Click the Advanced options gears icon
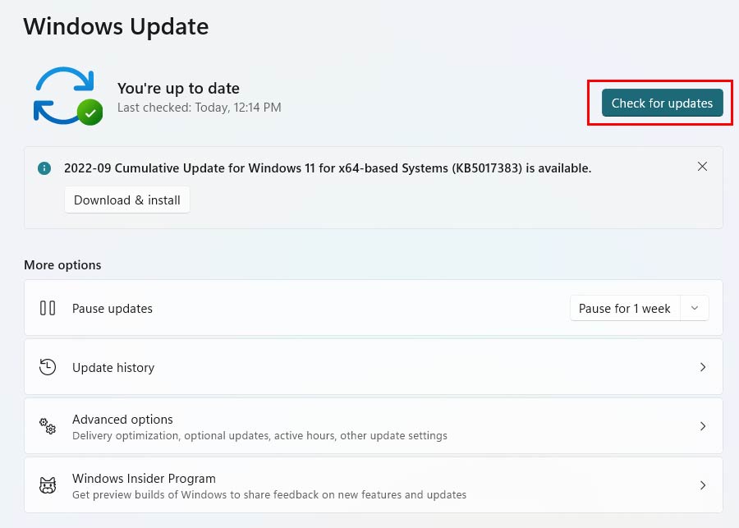Viewport: 739px width, 528px height. pos(48,426)
